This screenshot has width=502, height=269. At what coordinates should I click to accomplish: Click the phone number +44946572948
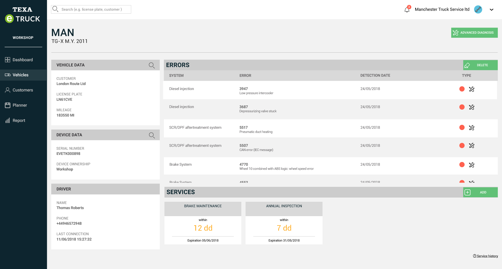click(x=69, y=223)
